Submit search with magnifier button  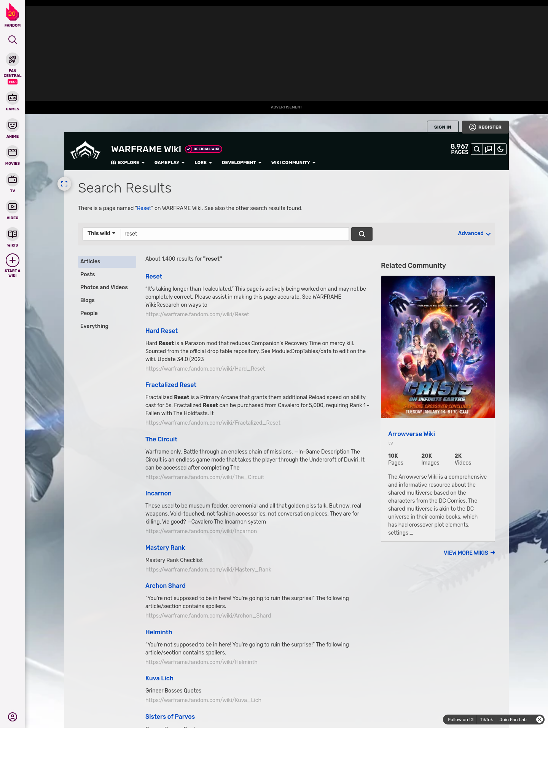click(362, 234)
